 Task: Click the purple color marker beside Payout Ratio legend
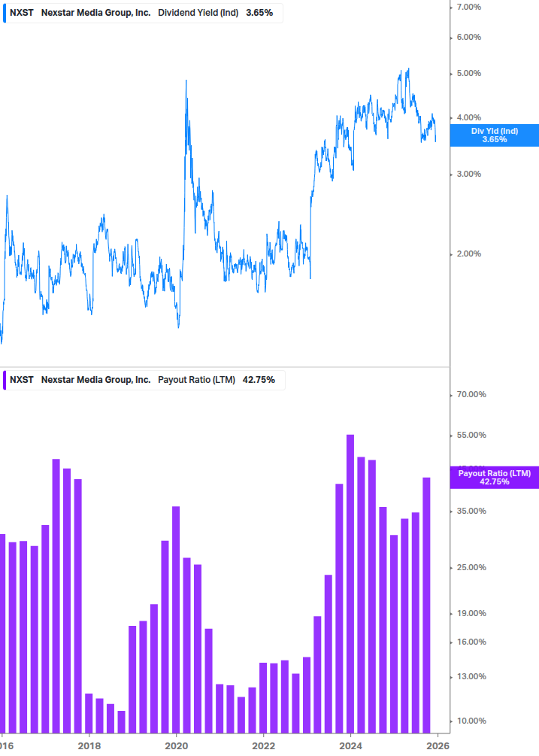coord(5,380)
